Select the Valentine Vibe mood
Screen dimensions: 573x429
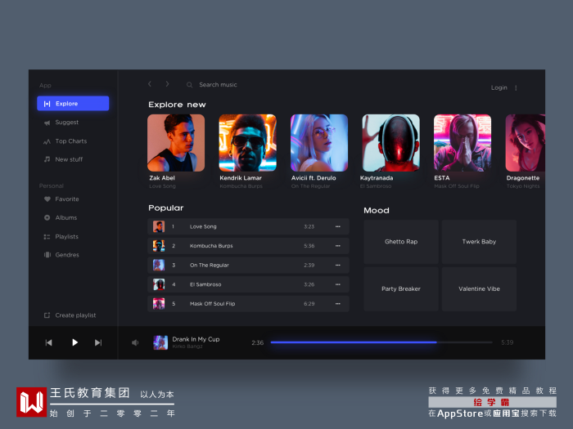click(479, 289)
